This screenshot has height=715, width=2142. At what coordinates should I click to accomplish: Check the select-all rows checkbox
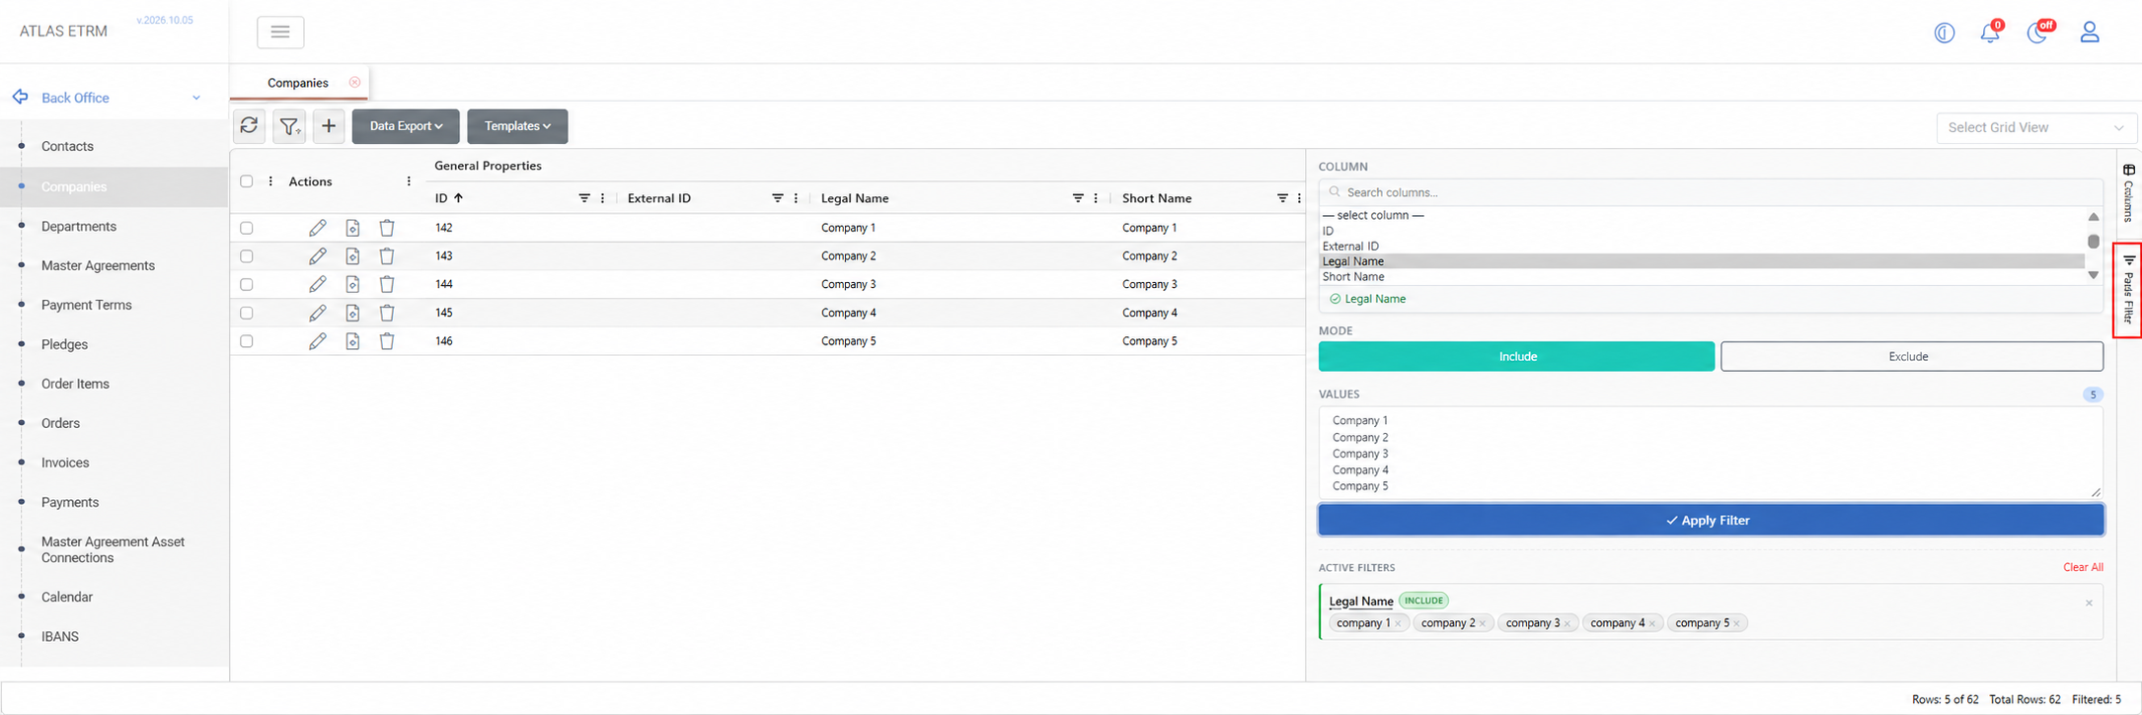click(x=247, y=181)
